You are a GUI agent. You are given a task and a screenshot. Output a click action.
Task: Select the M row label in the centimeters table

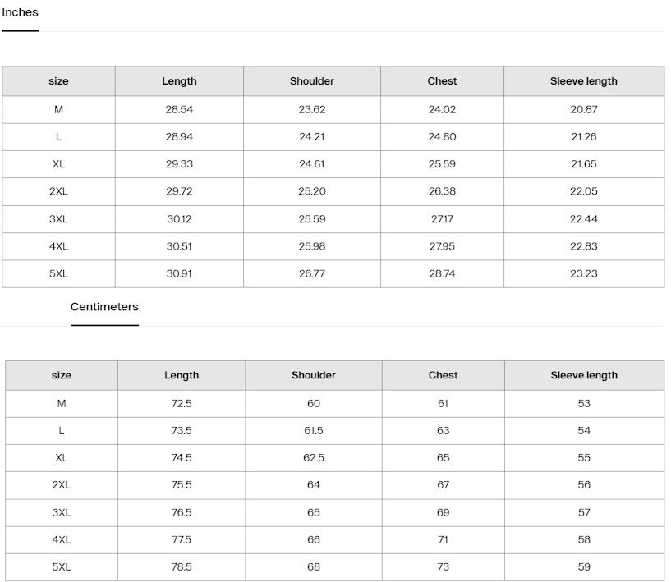[62, 403]
